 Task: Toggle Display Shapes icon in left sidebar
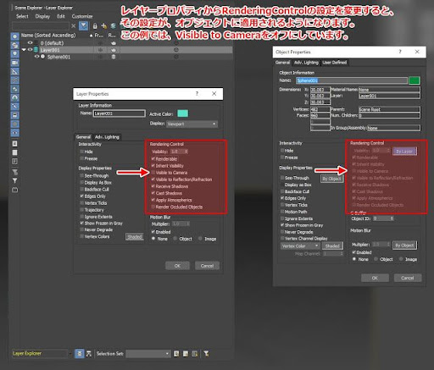click(x=14, y=45)
